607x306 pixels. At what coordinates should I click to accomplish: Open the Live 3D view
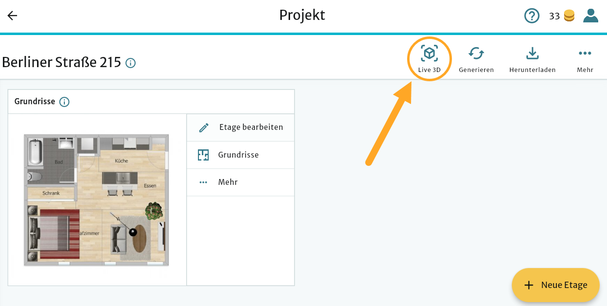429,54
